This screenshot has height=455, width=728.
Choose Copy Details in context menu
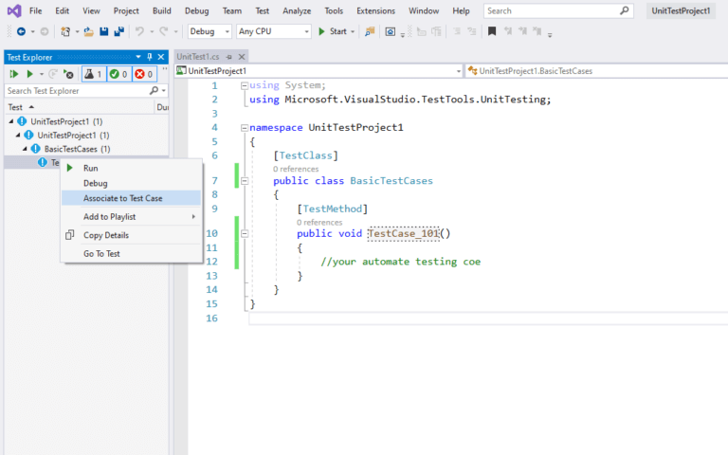point(131,235)
